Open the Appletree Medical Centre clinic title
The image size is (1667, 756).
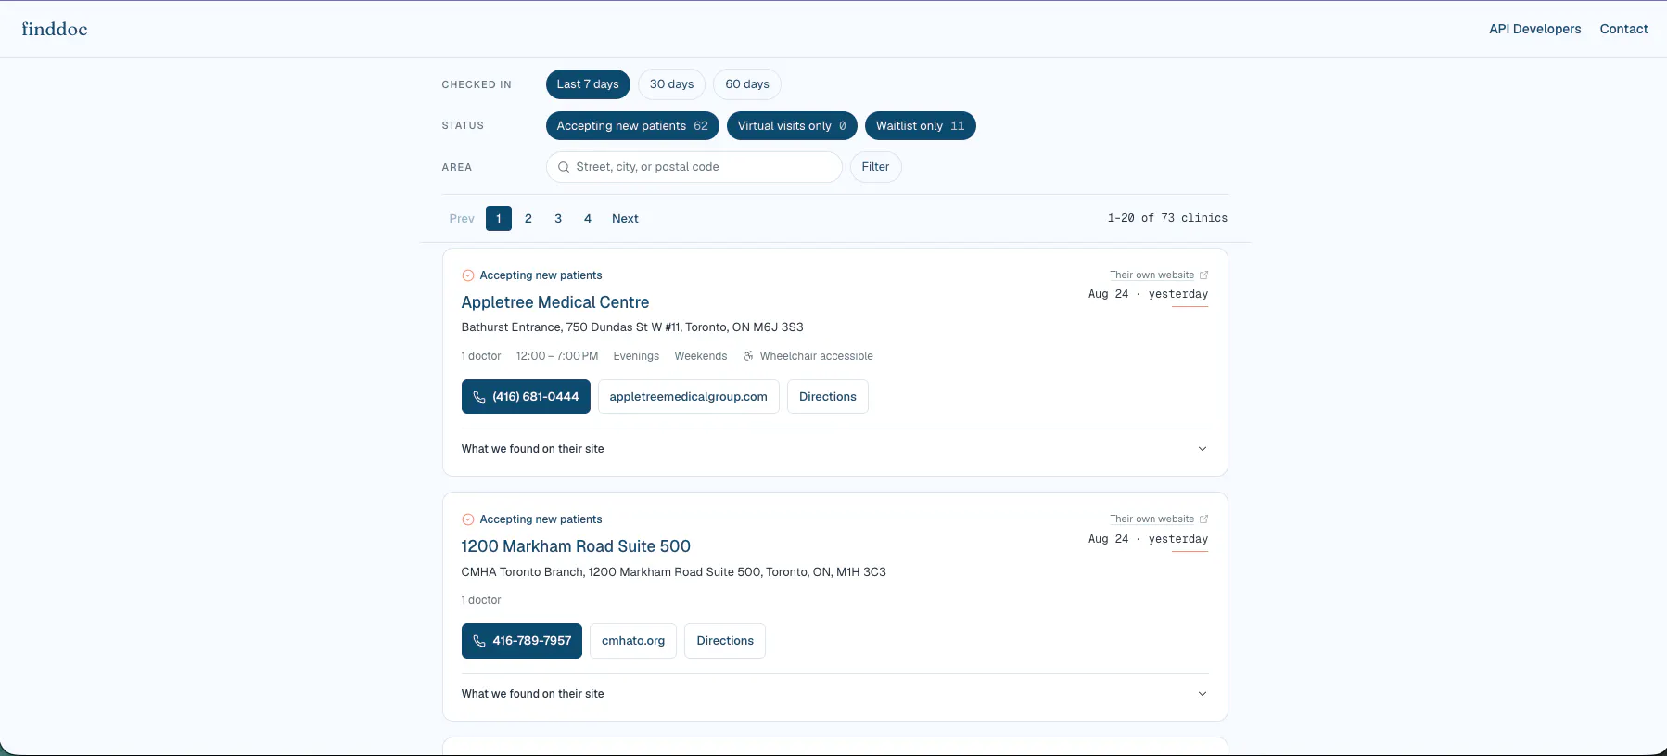point(555,302)
